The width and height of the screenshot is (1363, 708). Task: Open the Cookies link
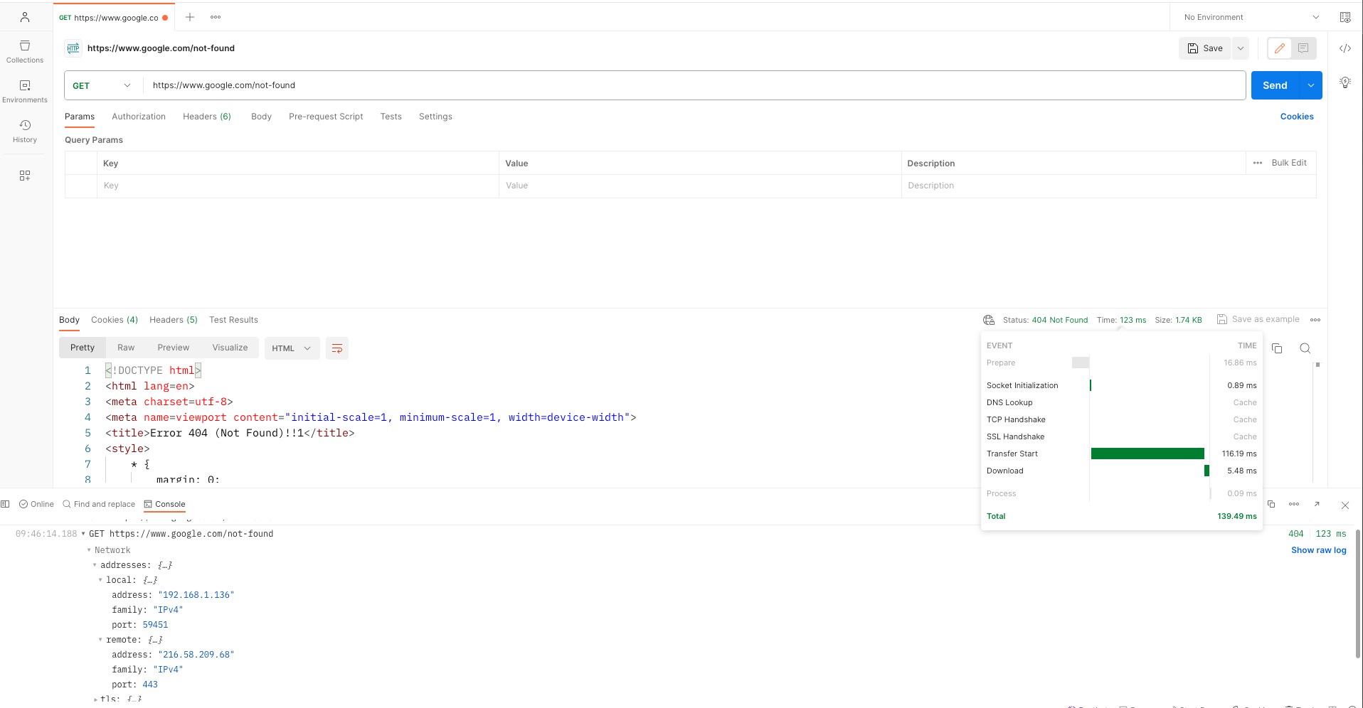[x=1297, y=117]
